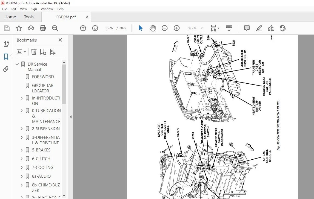Jump to GROUP TAB LOCATOR bookmark

tap(43, 88)
